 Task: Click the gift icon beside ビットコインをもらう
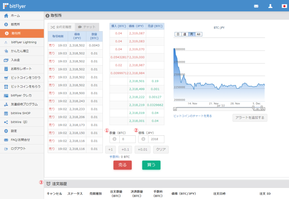6,86
